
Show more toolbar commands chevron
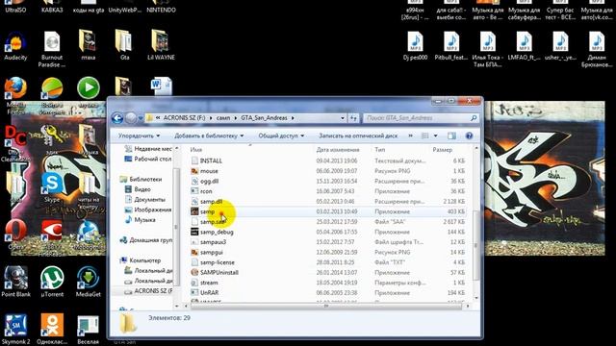(411, 136)
